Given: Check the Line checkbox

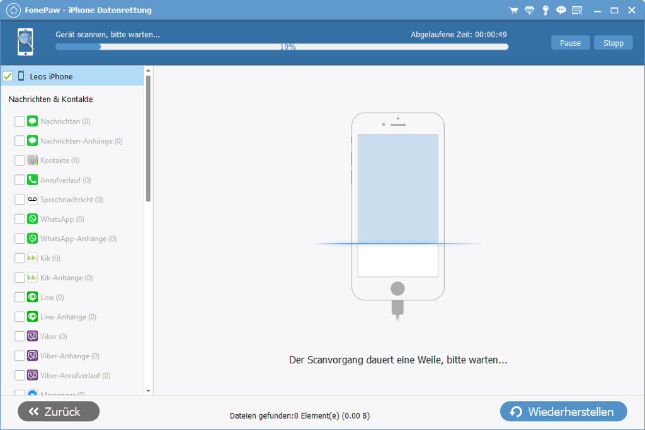Looking at the screenshot, I should point(20,297).
